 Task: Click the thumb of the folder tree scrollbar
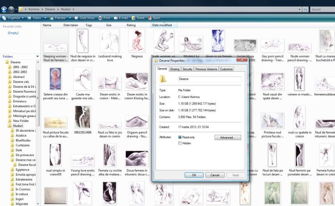(x=38, y=98)
